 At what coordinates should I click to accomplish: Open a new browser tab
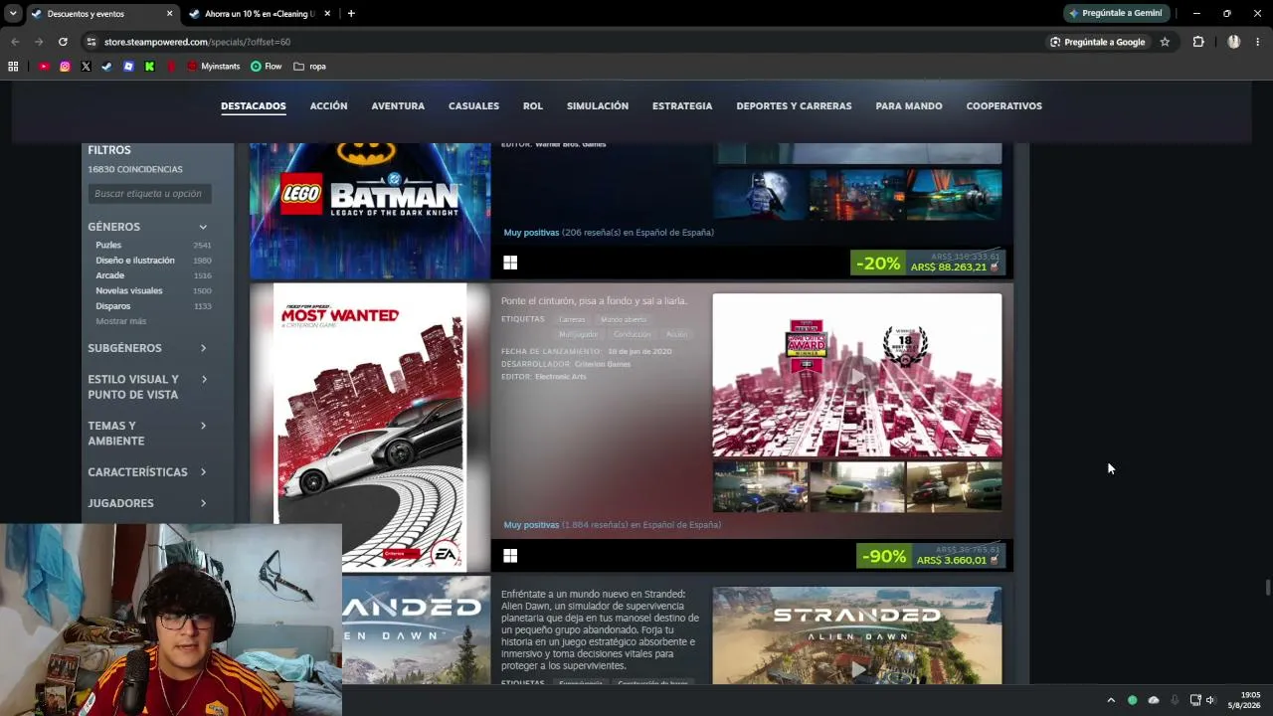tap(351, 14)
